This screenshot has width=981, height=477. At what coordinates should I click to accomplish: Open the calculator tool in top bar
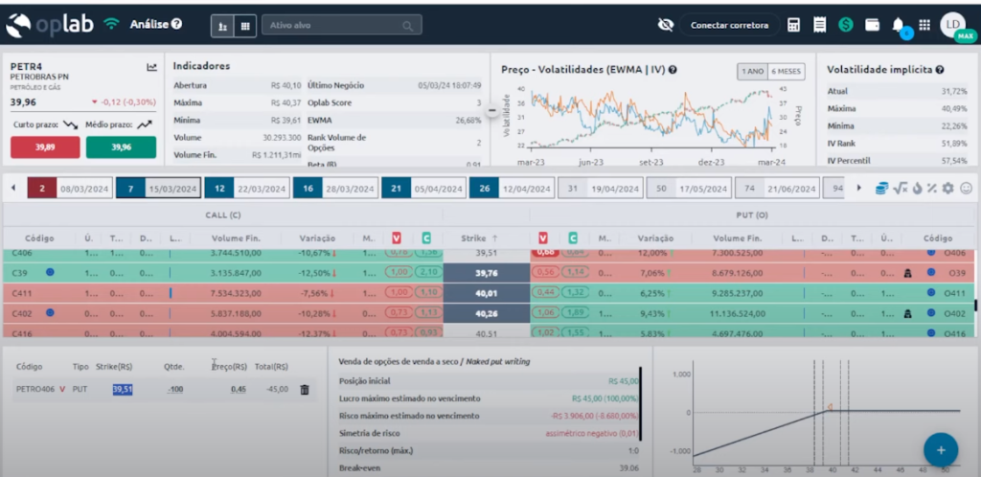point(794,25)
